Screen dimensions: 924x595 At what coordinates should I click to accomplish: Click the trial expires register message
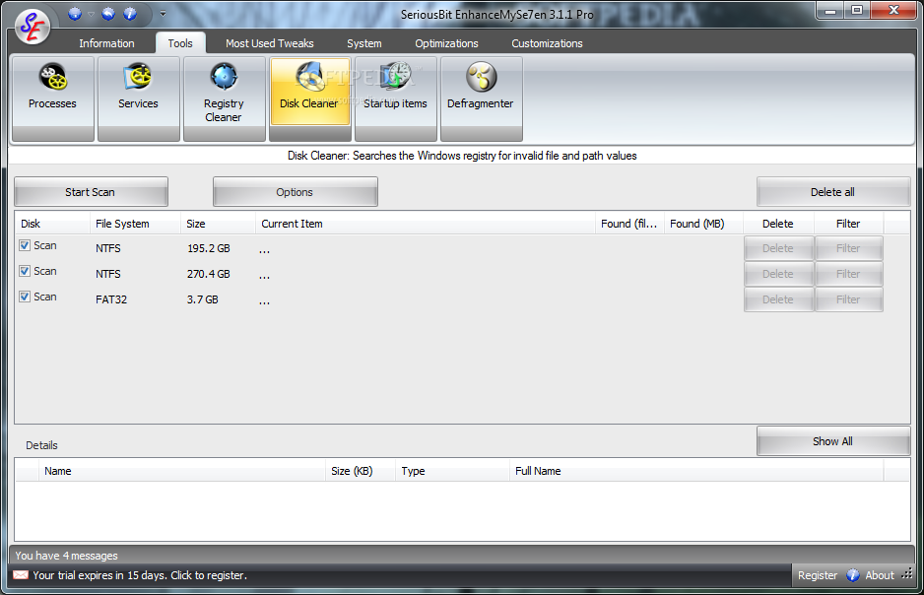pos(140,575)
